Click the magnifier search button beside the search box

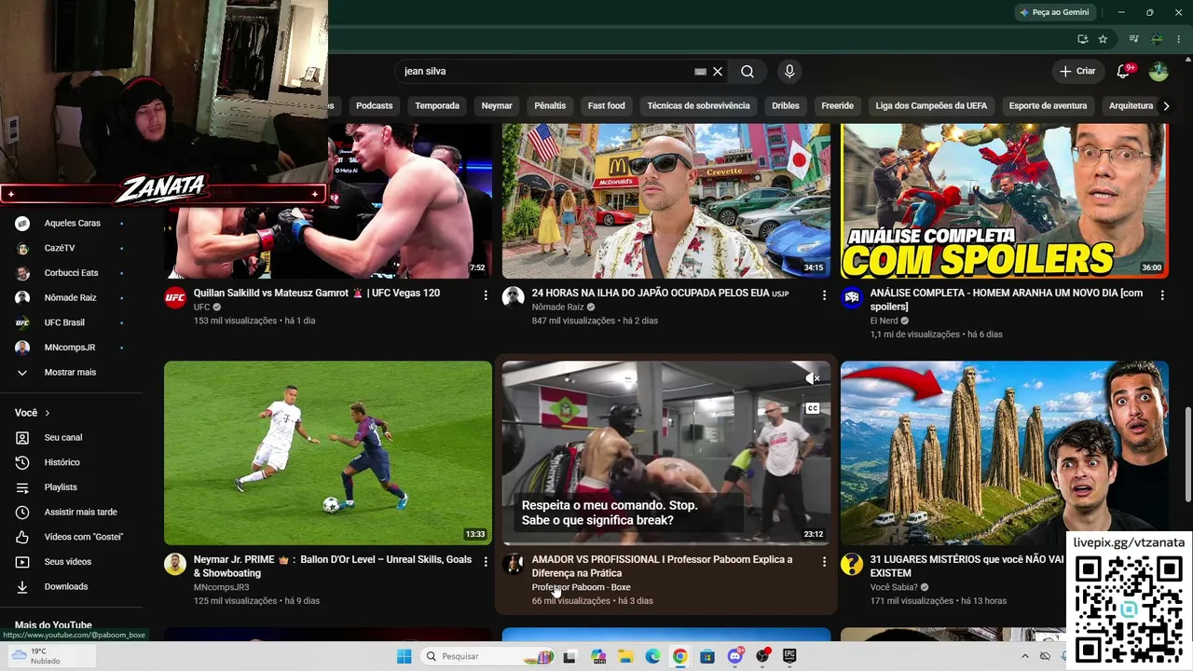(747, 72)
